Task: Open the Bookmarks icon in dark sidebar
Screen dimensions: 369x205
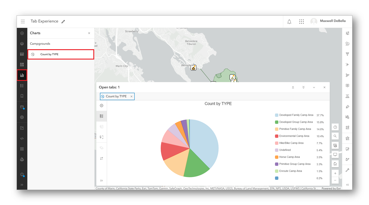Action: pyautogui.click(x=22, y=96)
